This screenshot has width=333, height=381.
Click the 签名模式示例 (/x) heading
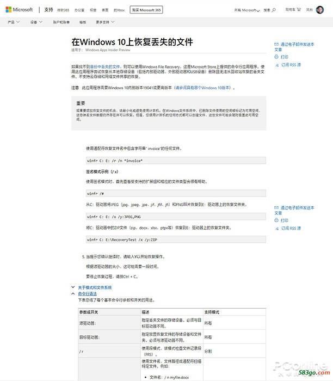click(102, 172)
